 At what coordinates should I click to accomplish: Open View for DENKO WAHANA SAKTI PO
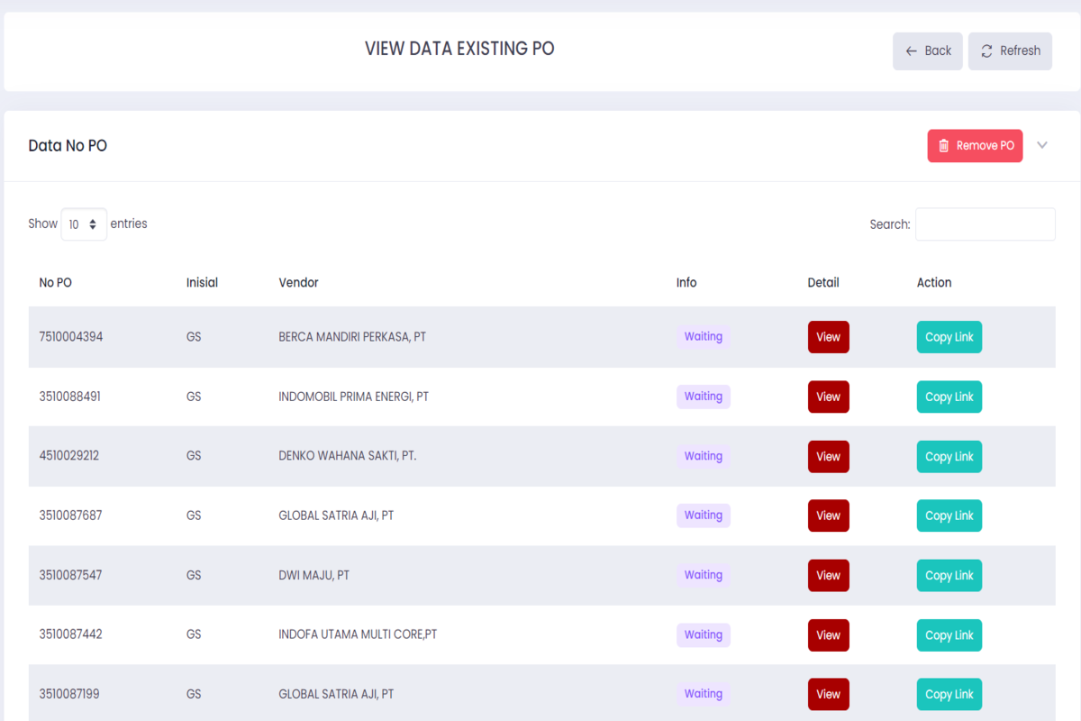click(x=828, y=456)
